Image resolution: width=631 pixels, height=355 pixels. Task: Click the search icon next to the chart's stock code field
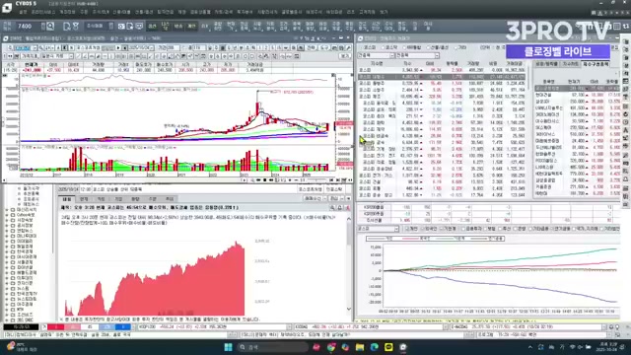point(41,48)
